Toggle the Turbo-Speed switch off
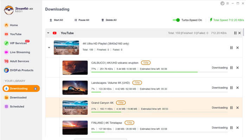246x140 pixels. 176,20
